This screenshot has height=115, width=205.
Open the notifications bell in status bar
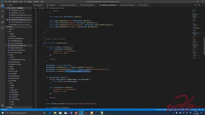(203, 110)
